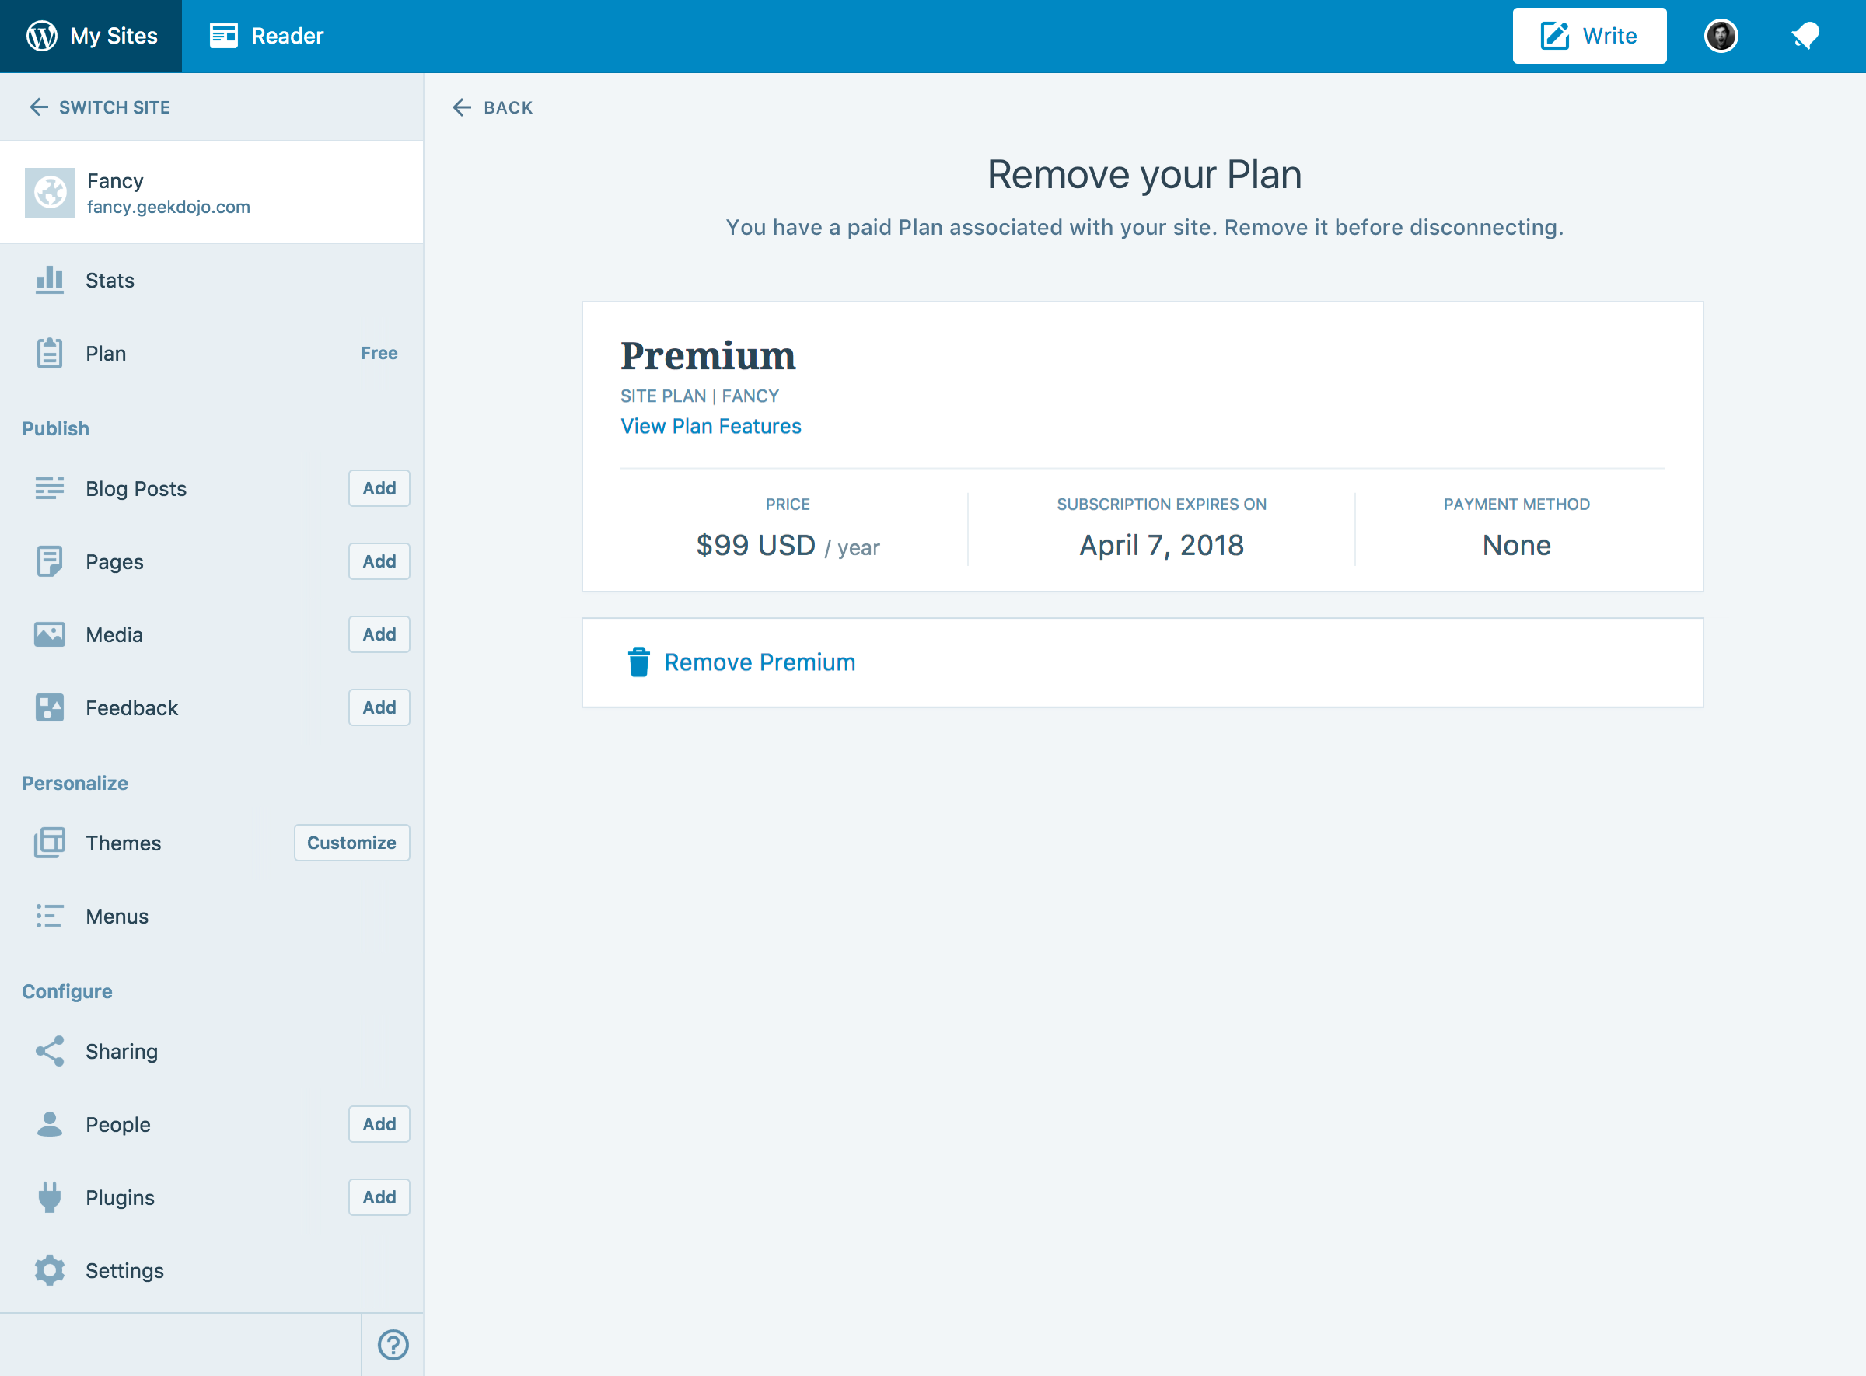
Task: Click the help question mark icon
Action: [393, 1344]
